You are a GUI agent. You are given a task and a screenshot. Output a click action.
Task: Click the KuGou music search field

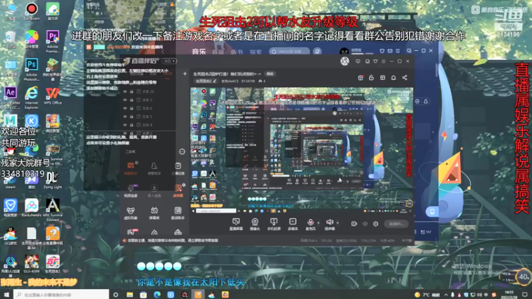tap(289, 52)
